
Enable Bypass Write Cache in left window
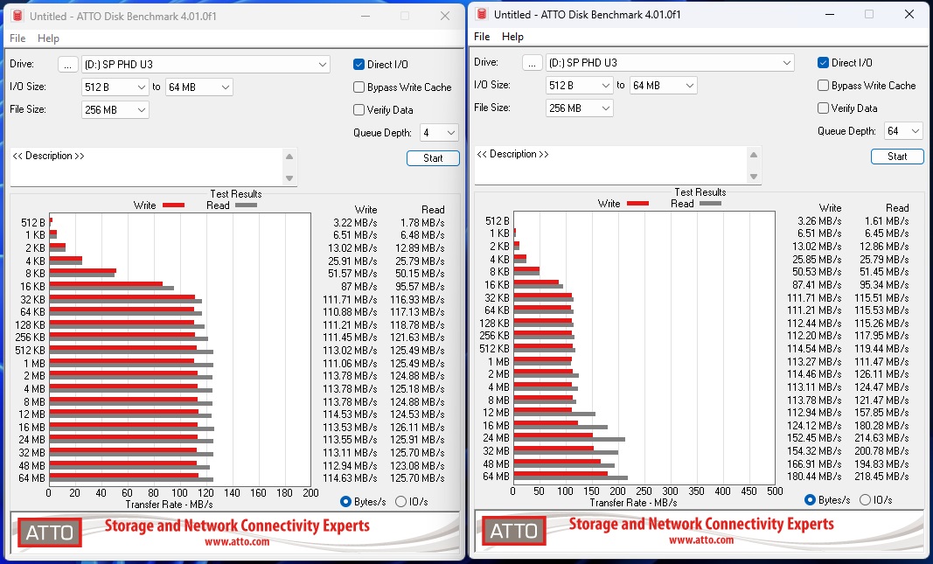click(x=359, y=87)
